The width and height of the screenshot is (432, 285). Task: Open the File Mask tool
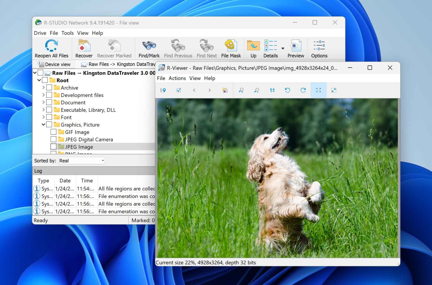tap(231, 46)
